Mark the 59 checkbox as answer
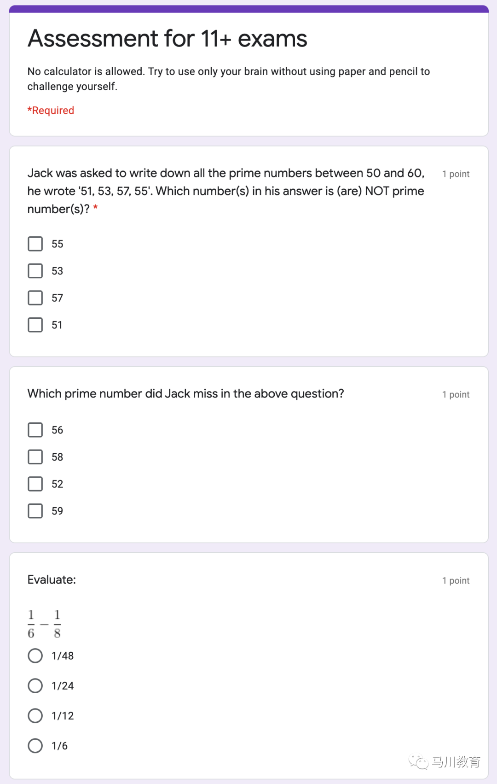The image size is (497, 784). coord(35,511)
